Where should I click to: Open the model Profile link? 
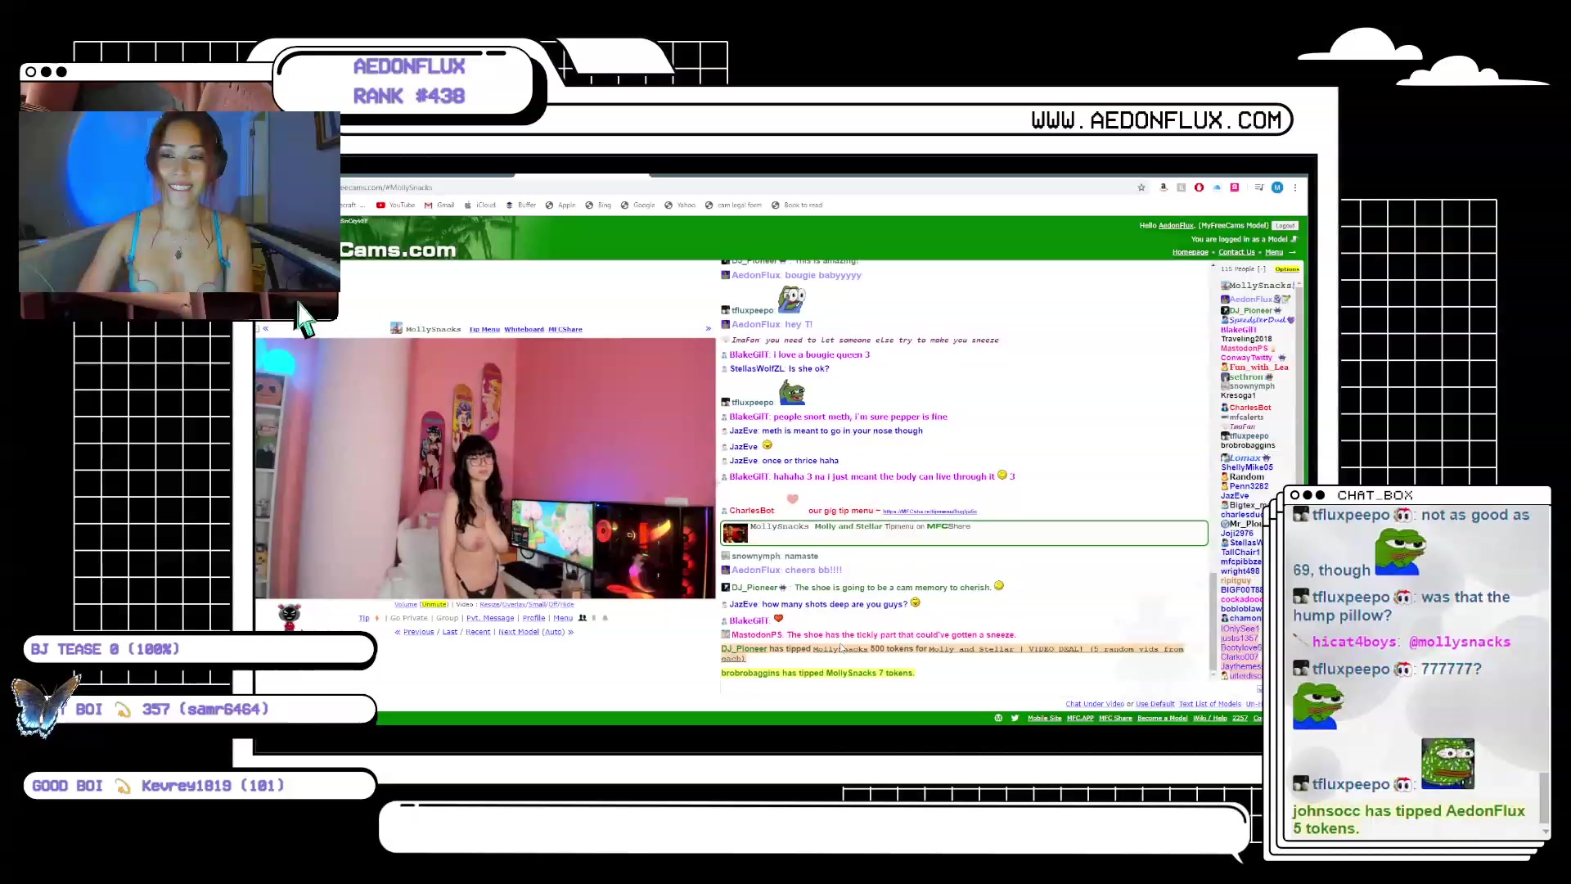coord(533,619)
